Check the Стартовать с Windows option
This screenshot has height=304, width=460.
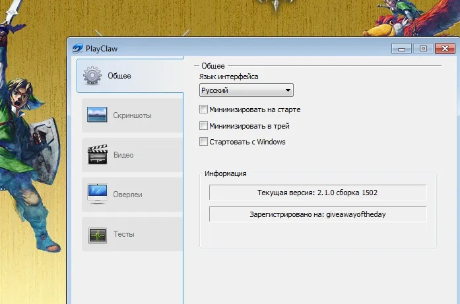coord(204,141)
